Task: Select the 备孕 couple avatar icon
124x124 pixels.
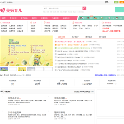Action: click(82, 18)
